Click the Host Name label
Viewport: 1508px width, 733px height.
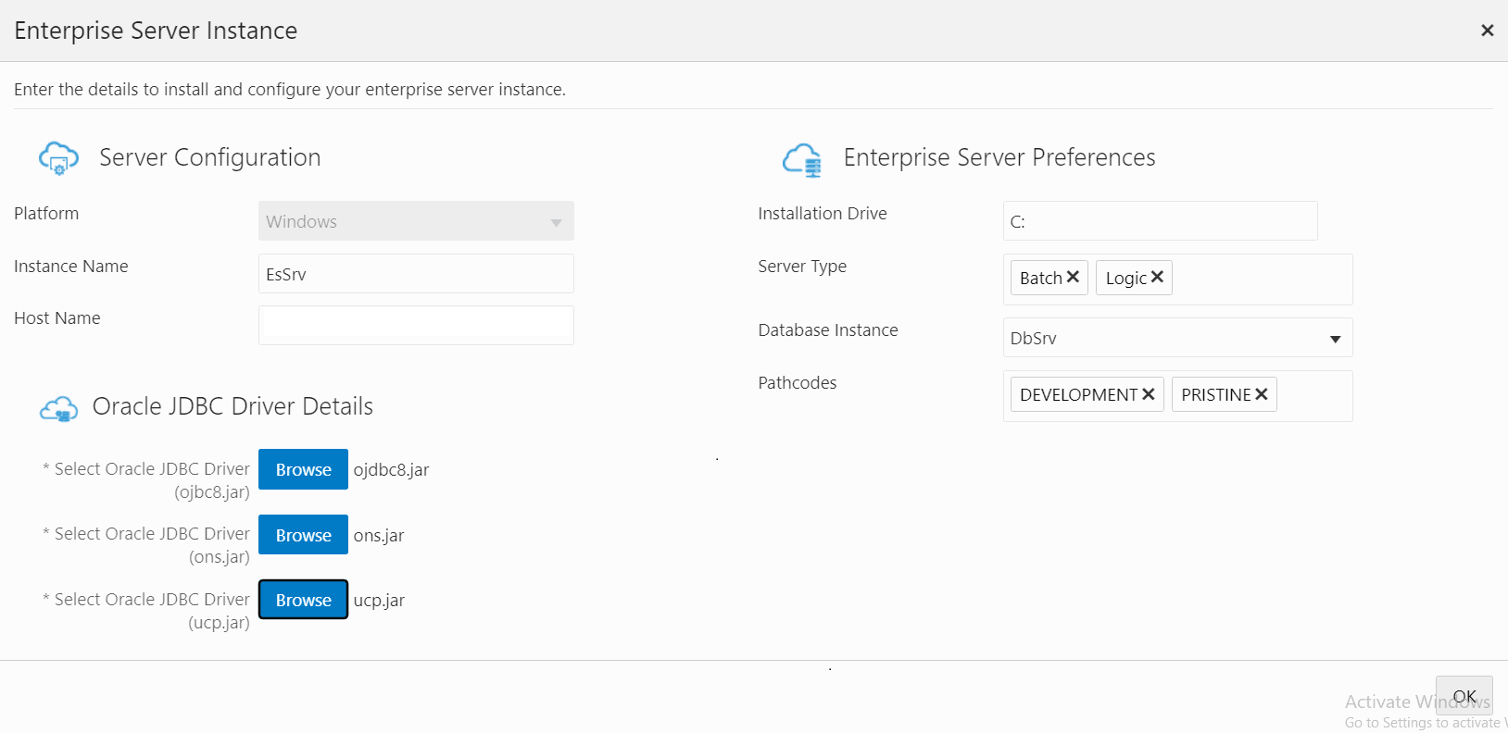coord(57,318)
